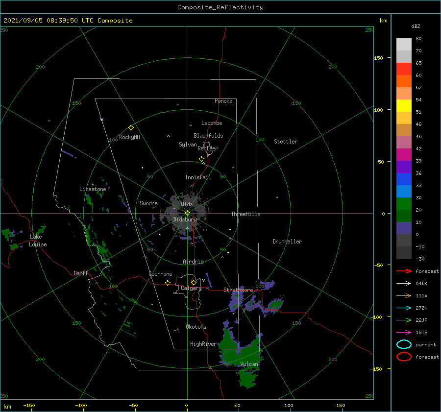This screenshot has height=412, width=441.
Task: Click the Cochrane town label
Action: pos(160,274)
